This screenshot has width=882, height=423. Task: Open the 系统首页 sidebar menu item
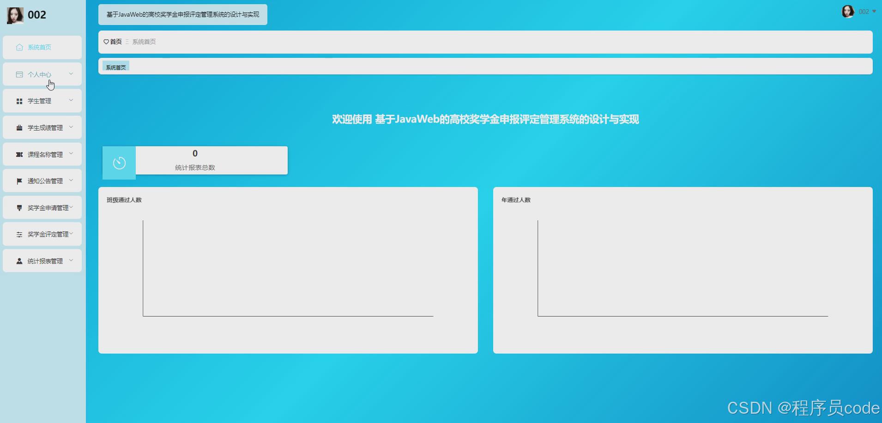click(42, 47)
